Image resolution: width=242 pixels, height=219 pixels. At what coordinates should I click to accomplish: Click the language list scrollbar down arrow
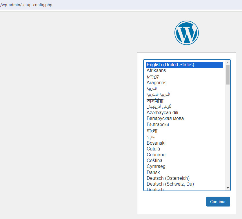tap(227, 188)
